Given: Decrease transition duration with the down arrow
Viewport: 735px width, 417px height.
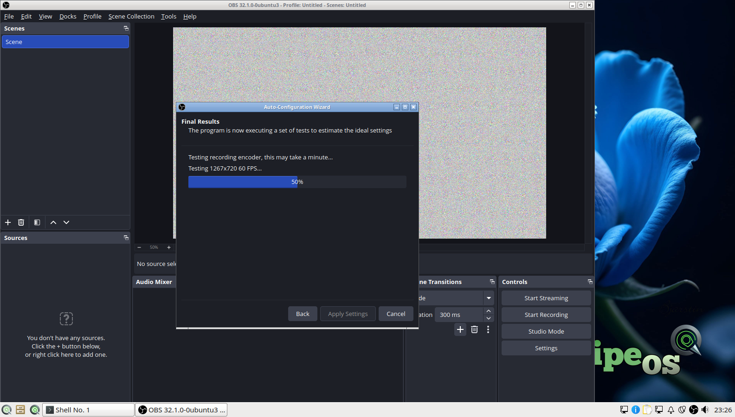Looking at the screenshot, I should pyautogui.click(x=489, y=318).
